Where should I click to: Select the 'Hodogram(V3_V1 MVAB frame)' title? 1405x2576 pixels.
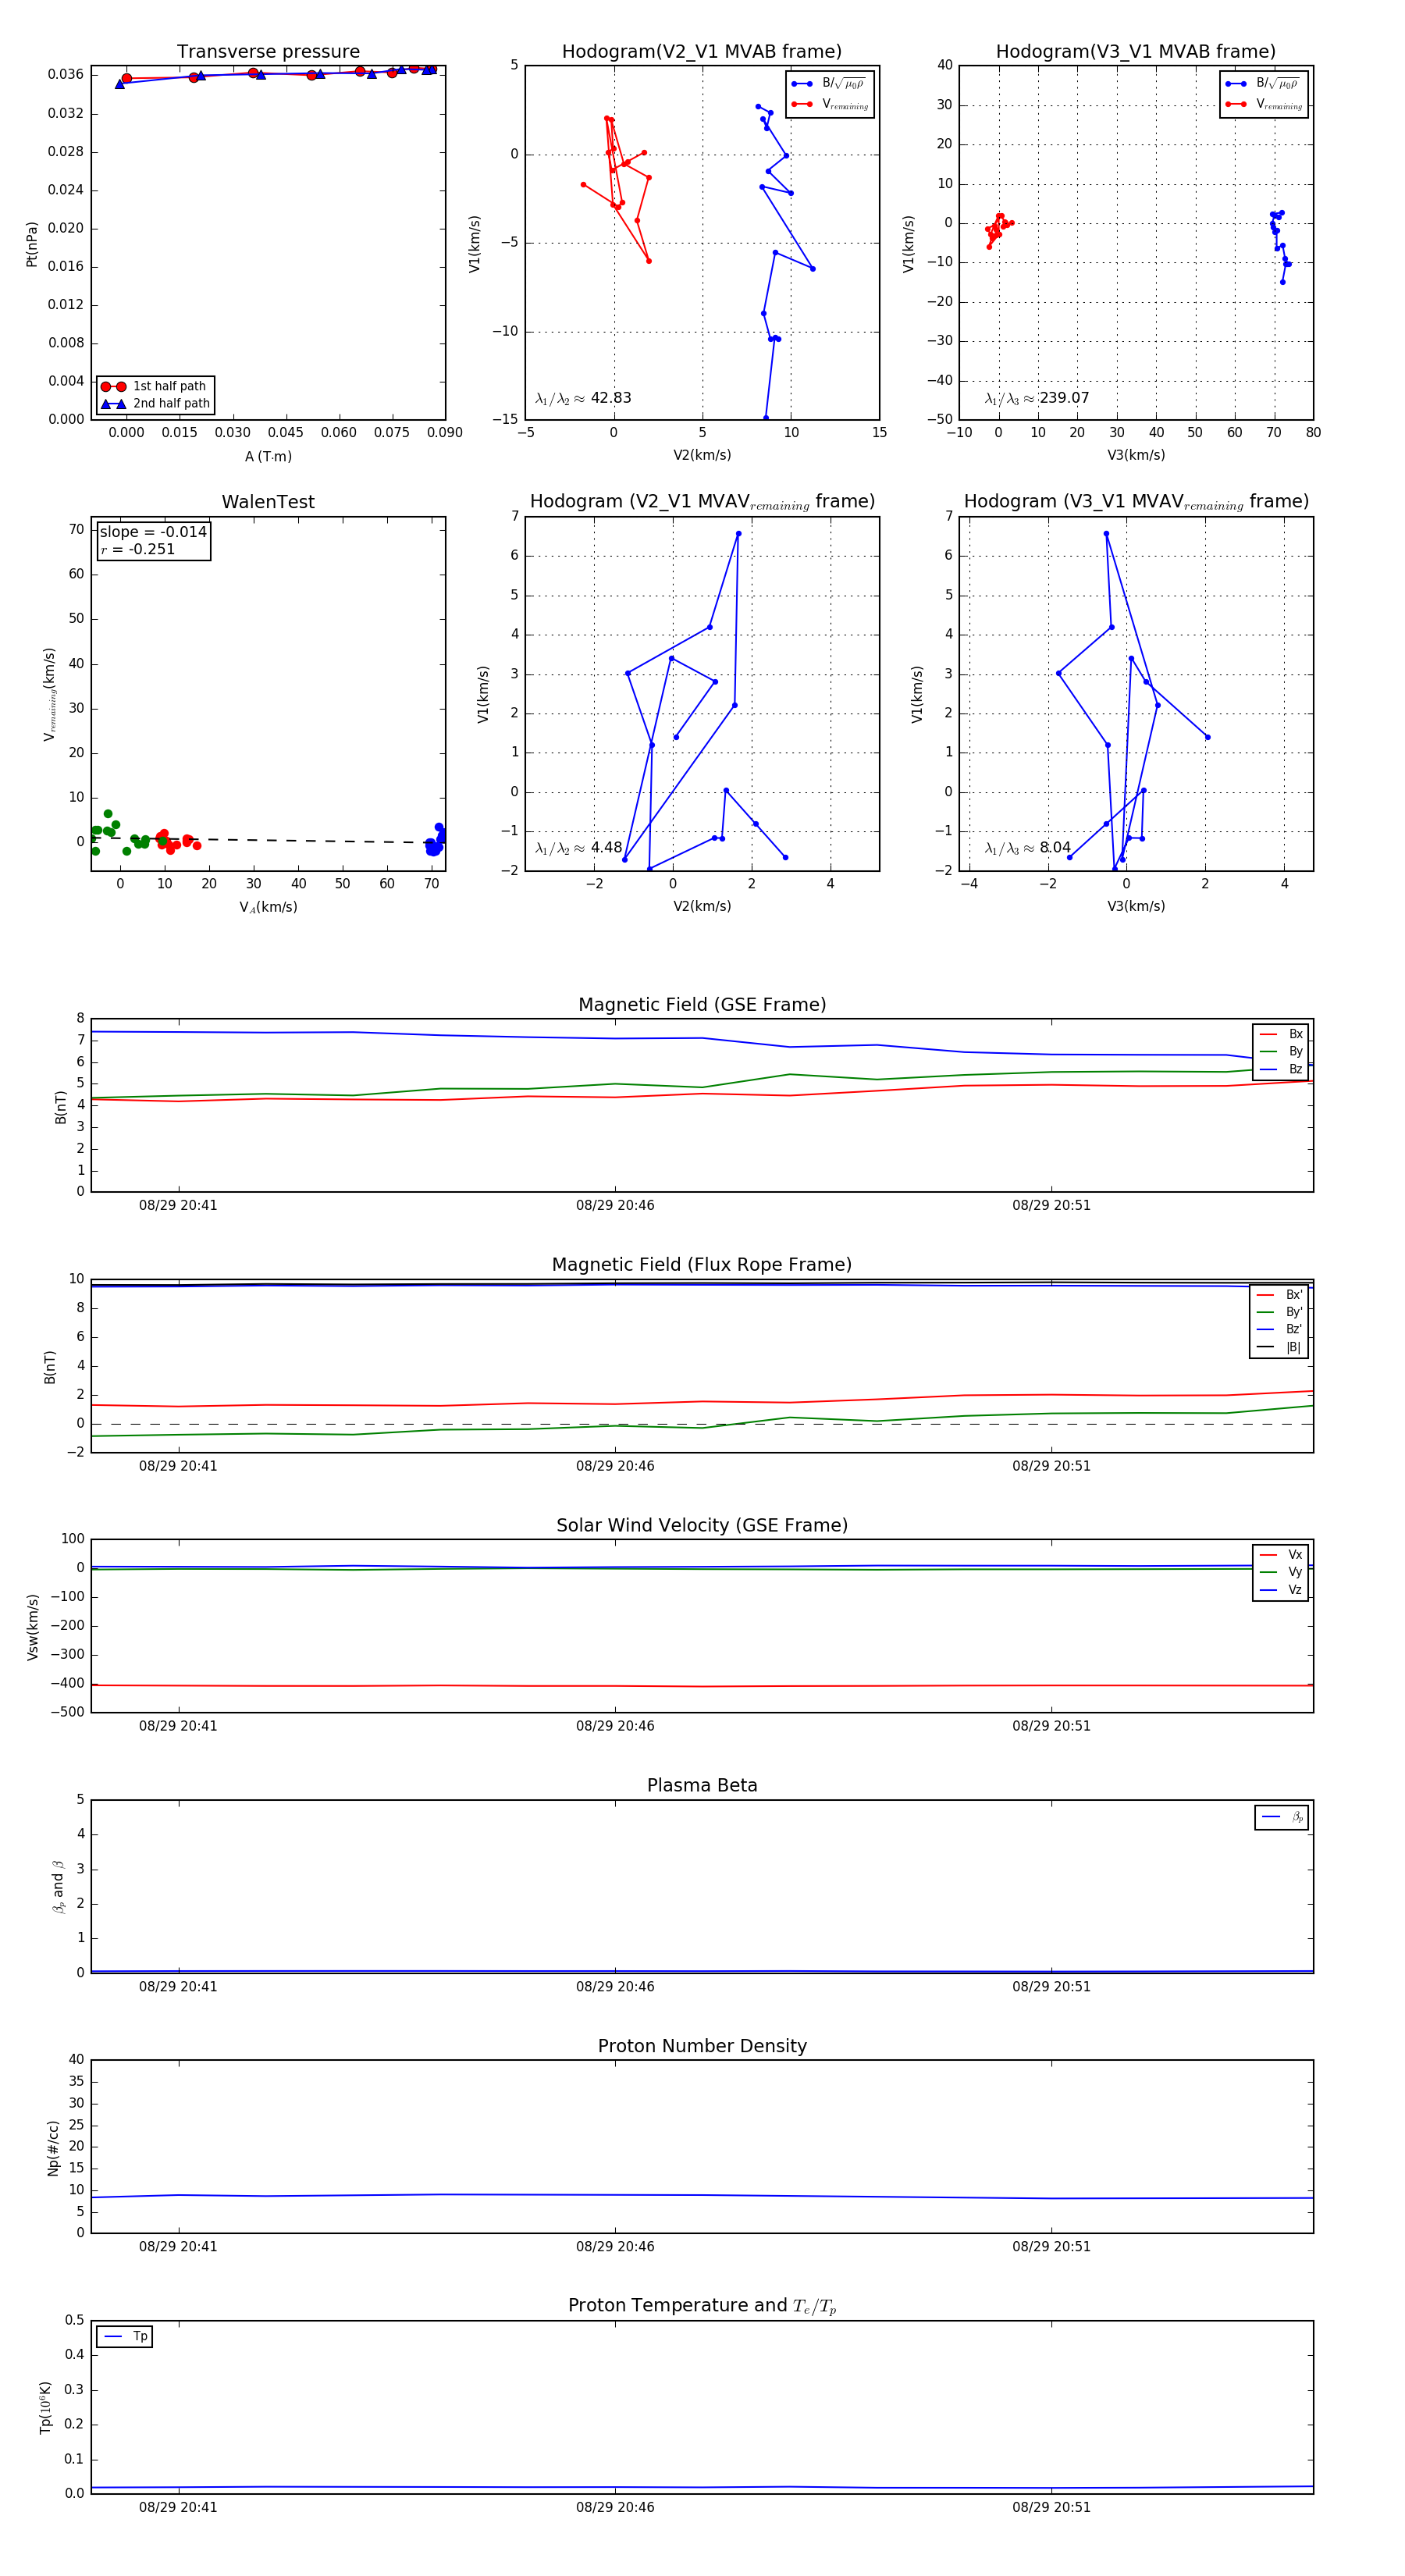(x=1136, y=52)
